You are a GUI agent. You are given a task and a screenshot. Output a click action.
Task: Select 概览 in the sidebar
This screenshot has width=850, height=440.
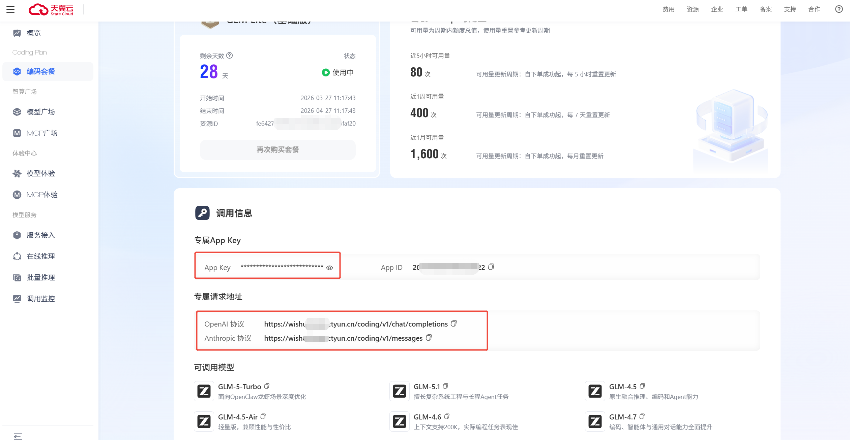click(33, 33)
